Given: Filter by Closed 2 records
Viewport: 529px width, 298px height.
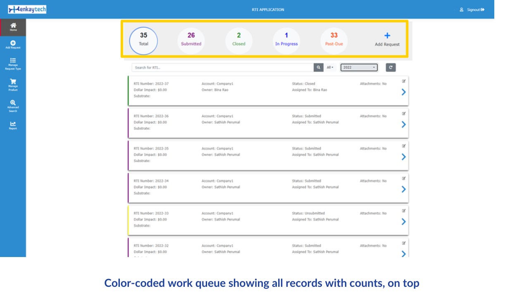Looking at the screenshot, I should [239, 41].
